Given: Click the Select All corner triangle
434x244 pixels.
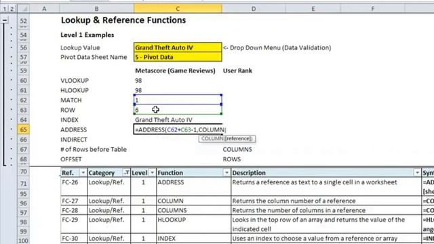Looking at the screenshot, I should point(24,9).
